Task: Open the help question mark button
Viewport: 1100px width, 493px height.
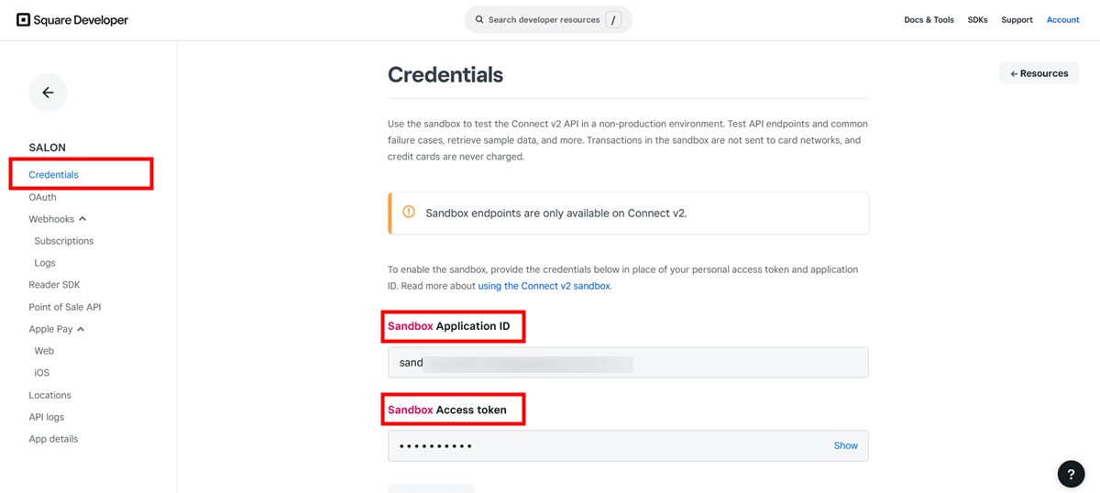Action: pos(1071,473)
